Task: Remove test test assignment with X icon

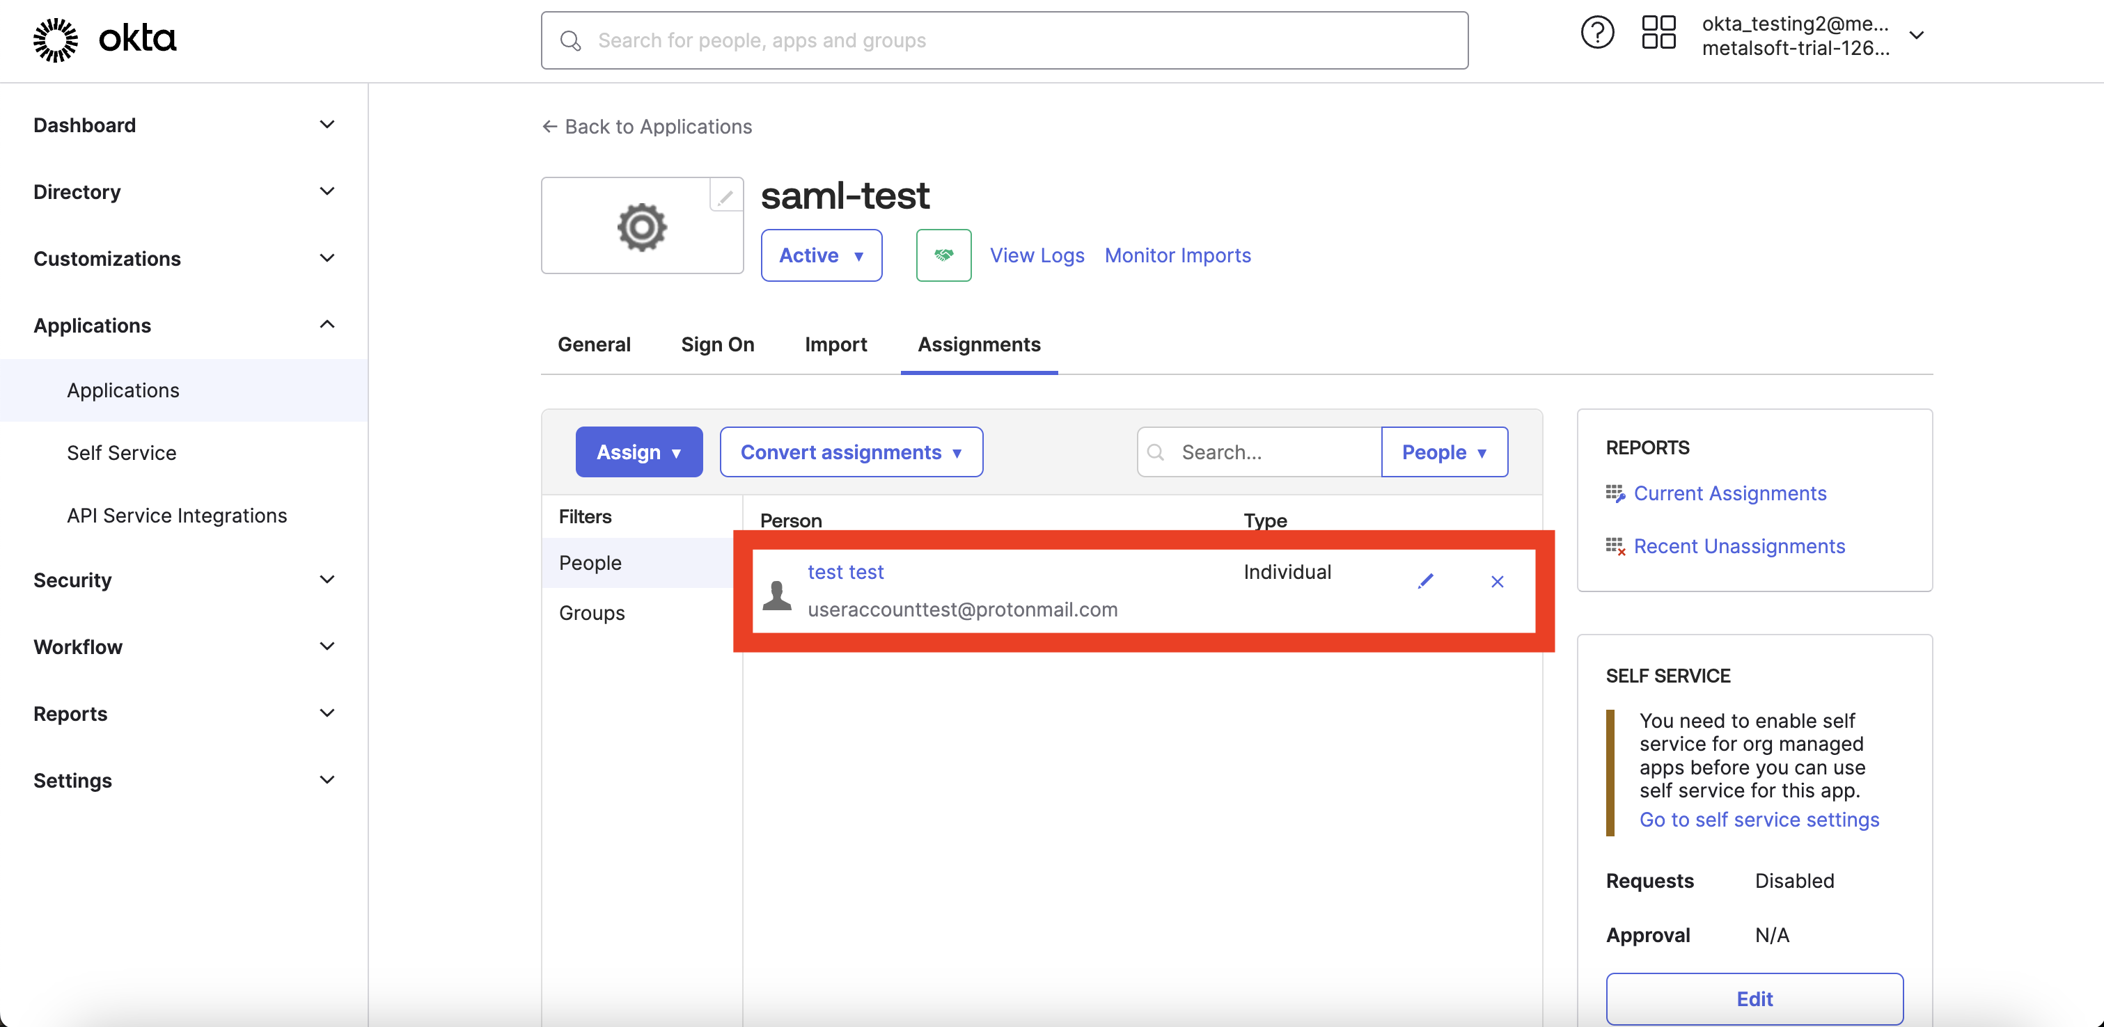Action: point(1496,581)
